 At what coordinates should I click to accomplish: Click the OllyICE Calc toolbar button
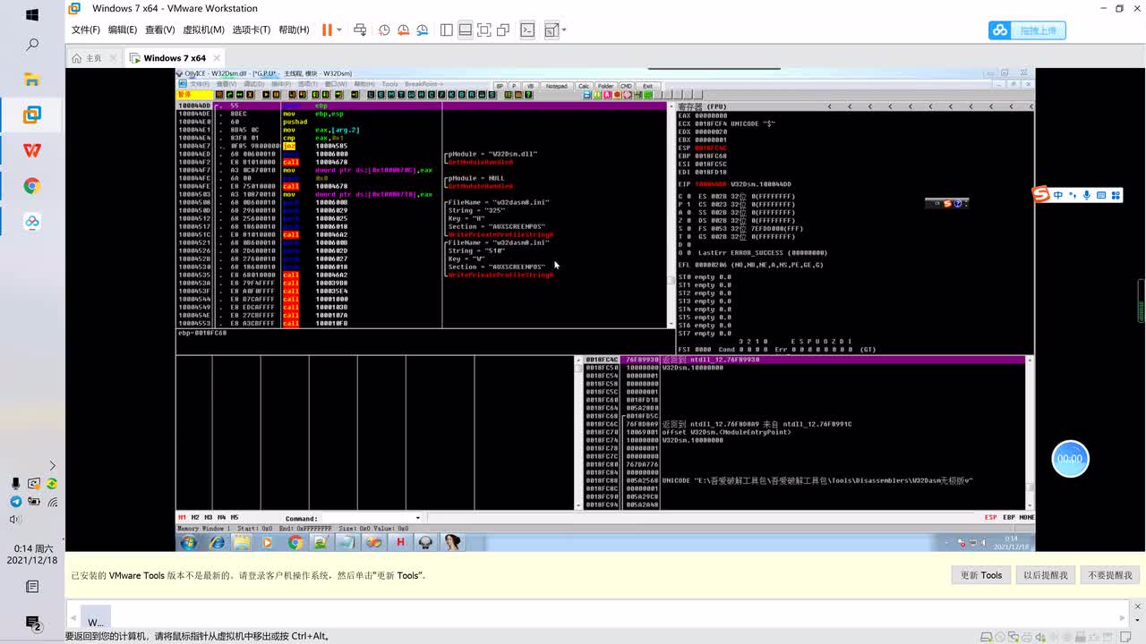pos(584,86)
